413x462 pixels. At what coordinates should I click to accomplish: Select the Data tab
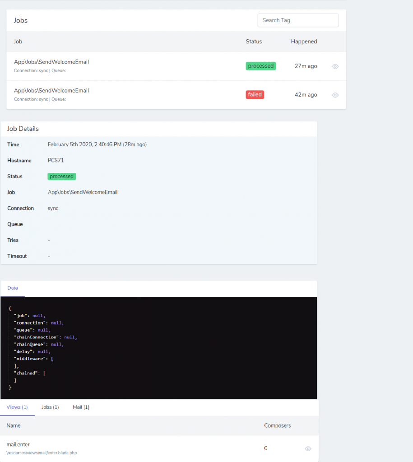click(x=13, y=288)
